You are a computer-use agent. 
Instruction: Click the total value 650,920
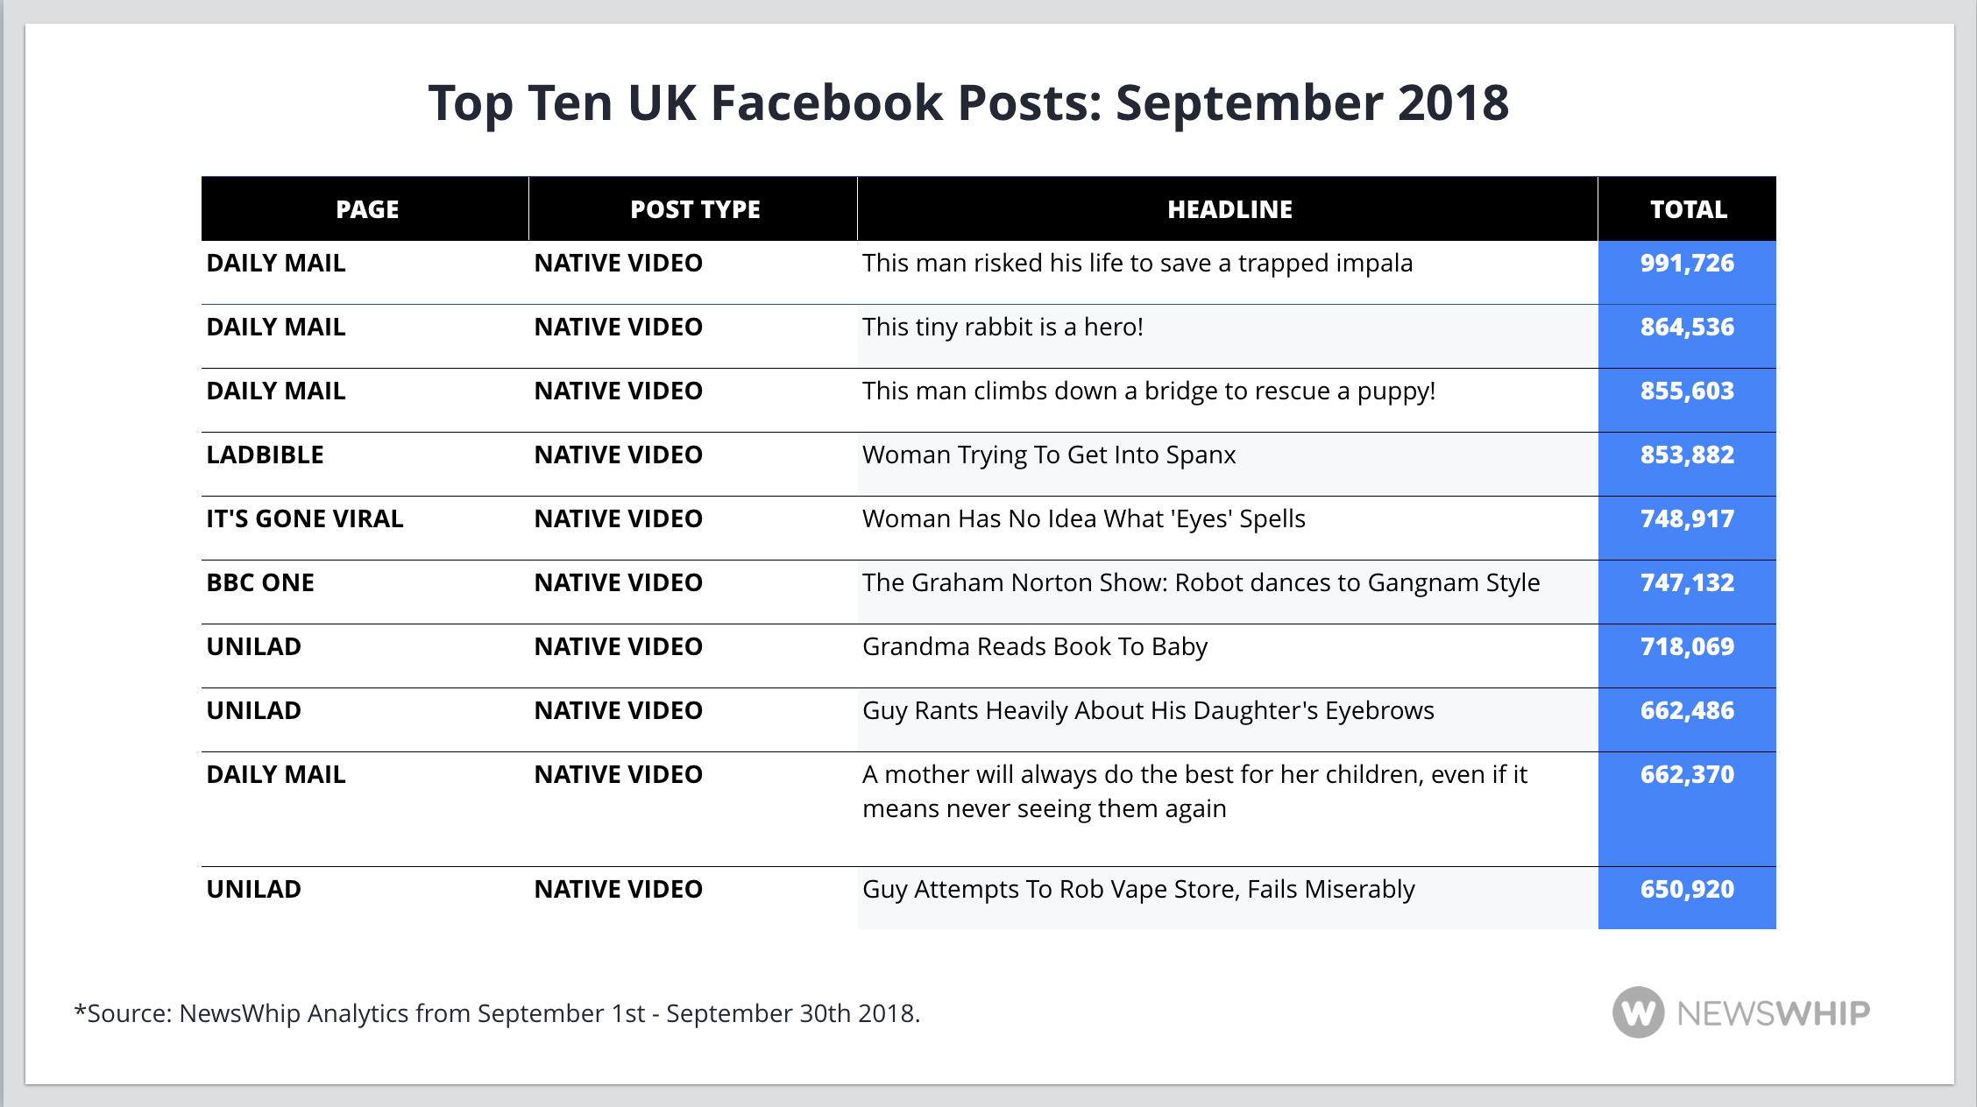1687,889
